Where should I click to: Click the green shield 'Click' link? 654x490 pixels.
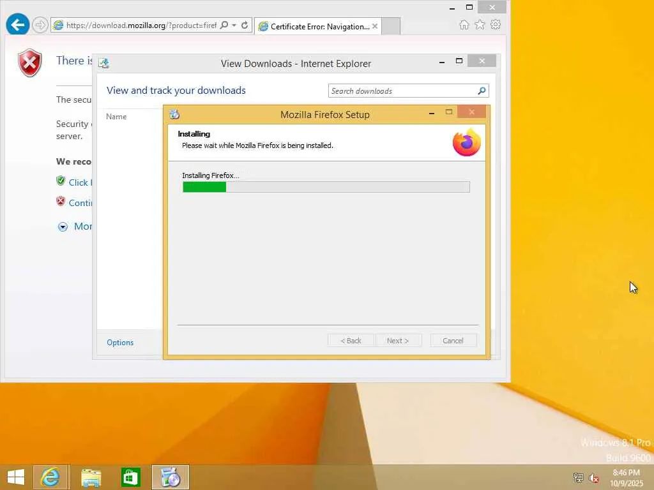[80, 182]
